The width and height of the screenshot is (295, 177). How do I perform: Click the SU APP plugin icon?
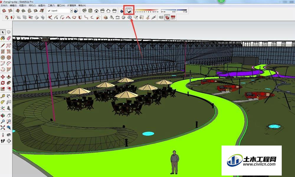tap(173, 17)
